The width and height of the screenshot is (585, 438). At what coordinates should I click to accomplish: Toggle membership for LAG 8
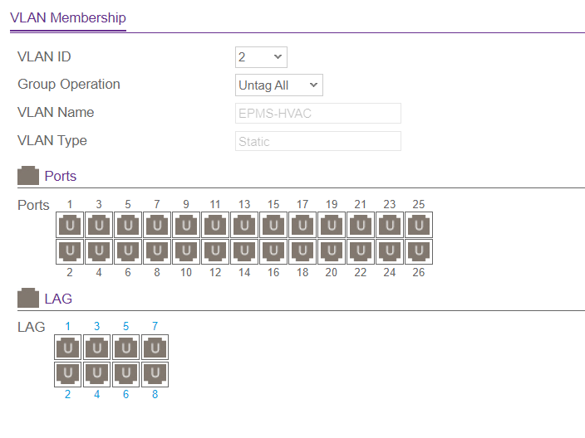pos(155,374)
